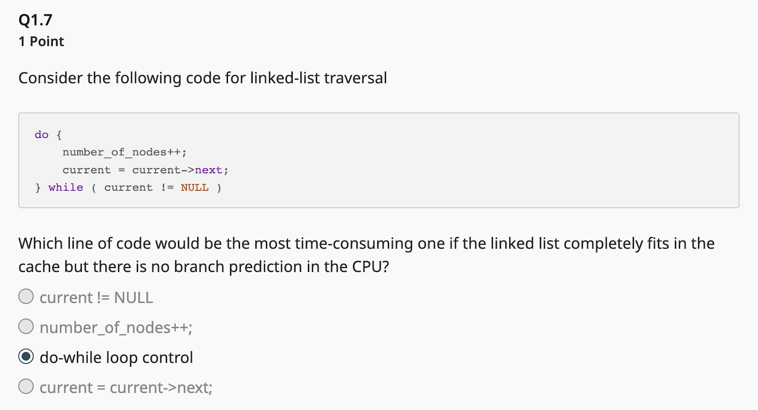Click the purple "while" keyword in code
This screenshot has height=410, width=758.
coord(66,188)
